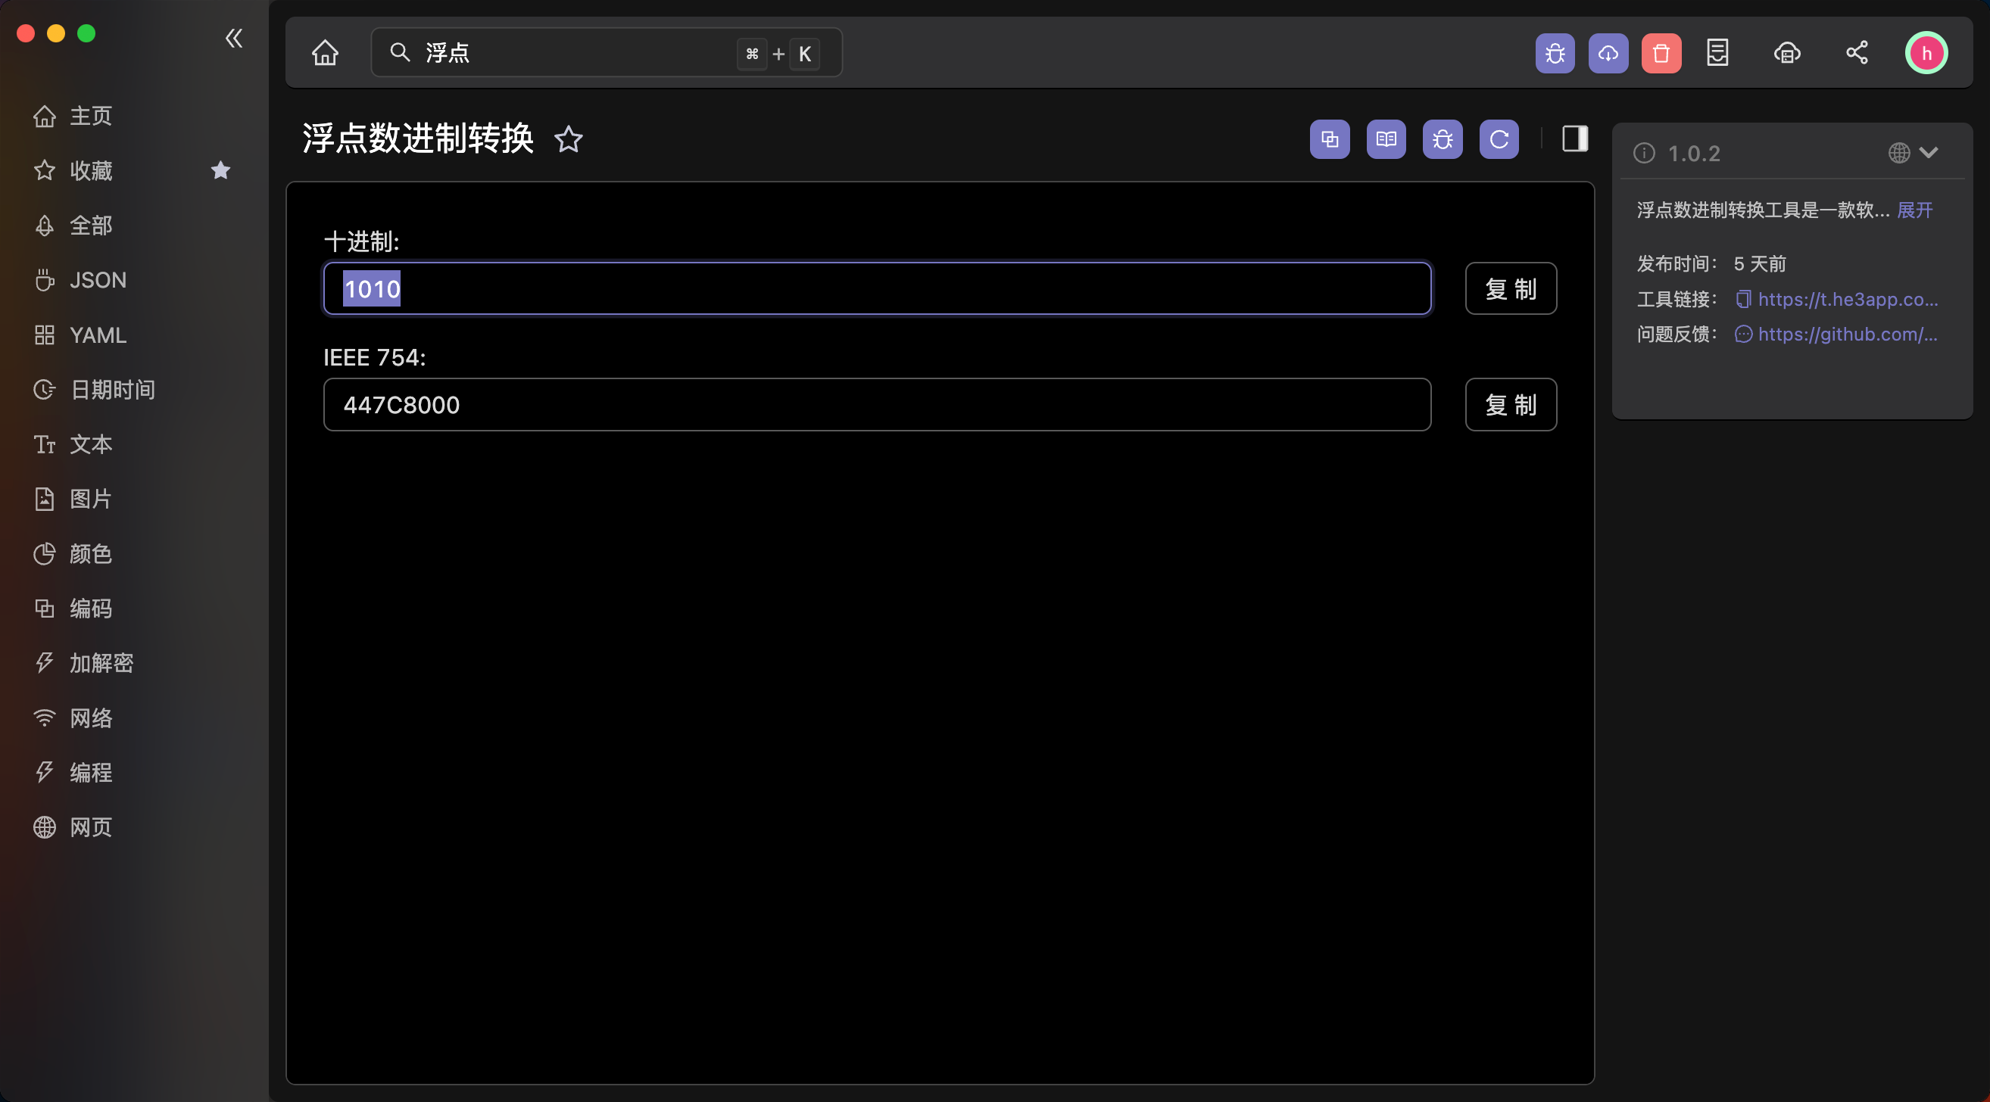Collapse the sidebar with double chevron
The width and height of the screenshot is (1990, 1102).
tap(233, 38)
